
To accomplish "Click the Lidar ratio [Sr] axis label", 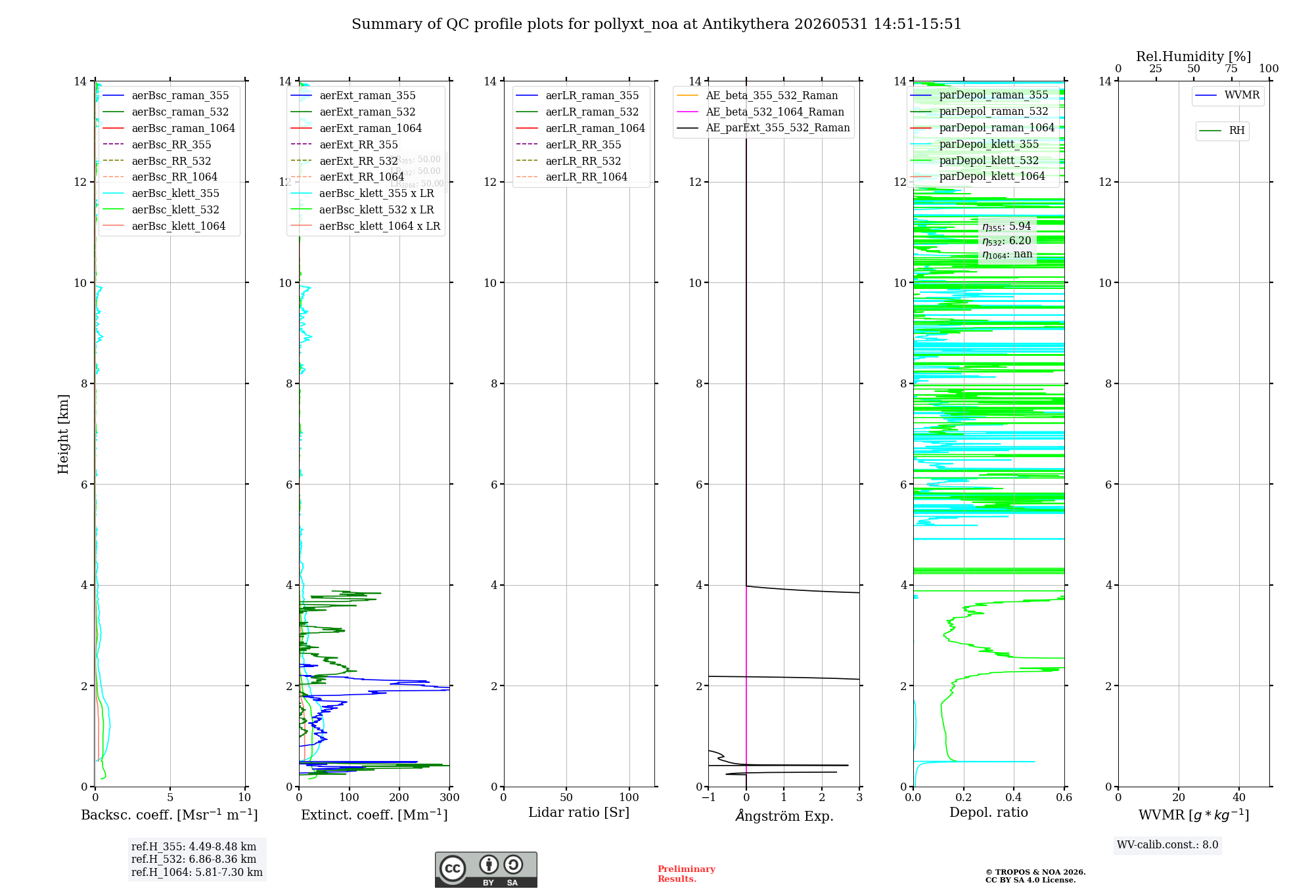I will tap(579, 813).
